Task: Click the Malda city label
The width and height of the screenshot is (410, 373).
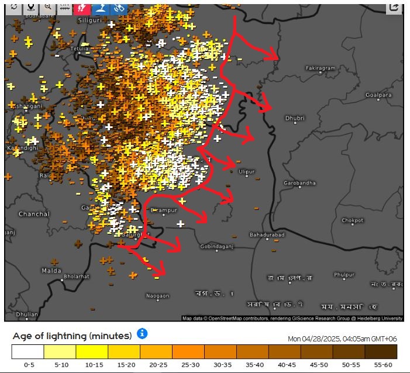Action: click(x=51, y=271)
